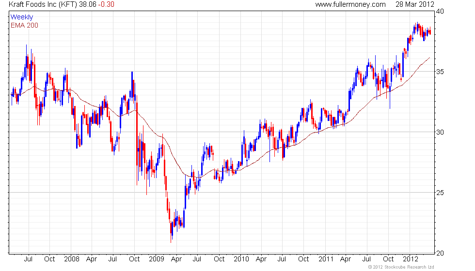Click the 35 price axis label
Screen dimensions: 475x271
click(x=440, y=72)
